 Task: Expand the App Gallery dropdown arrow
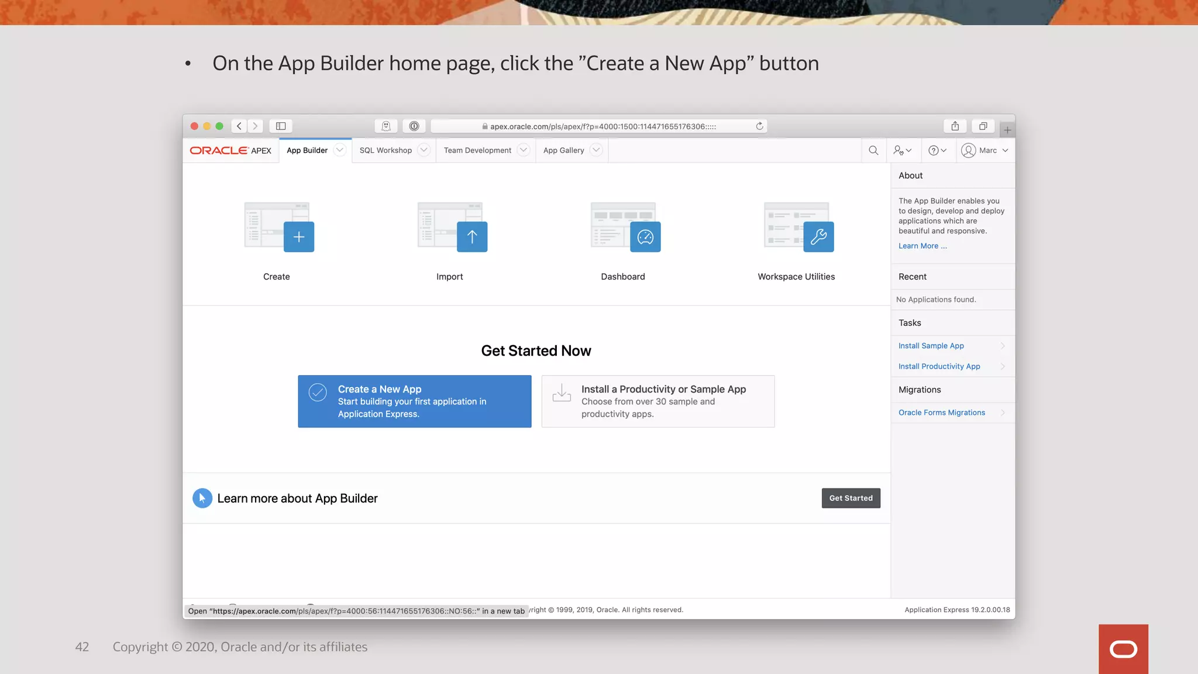click(596, 150)
